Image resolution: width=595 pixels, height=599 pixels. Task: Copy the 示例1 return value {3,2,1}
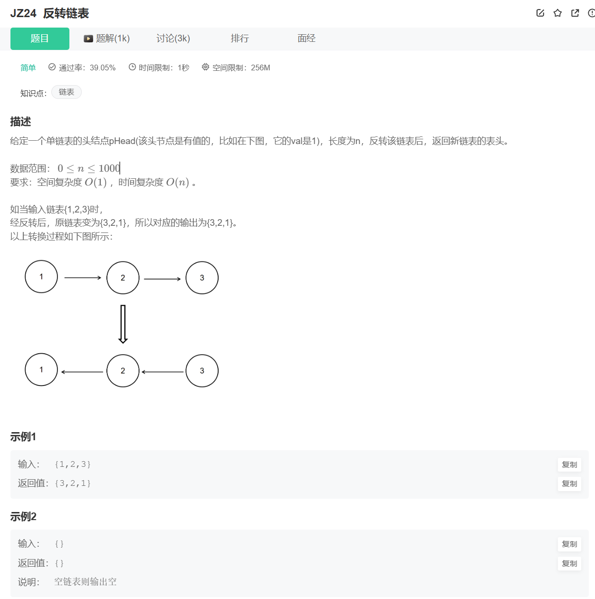[x=569, y=483]
